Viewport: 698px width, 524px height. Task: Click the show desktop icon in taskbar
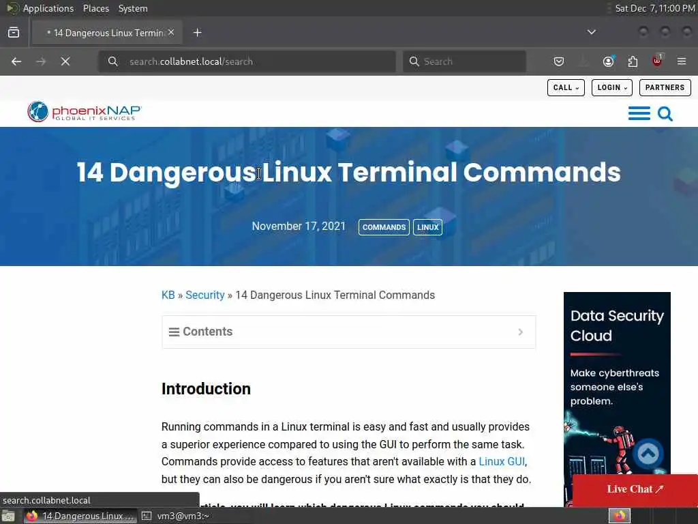pyautogui.click(x=8, y=516)
